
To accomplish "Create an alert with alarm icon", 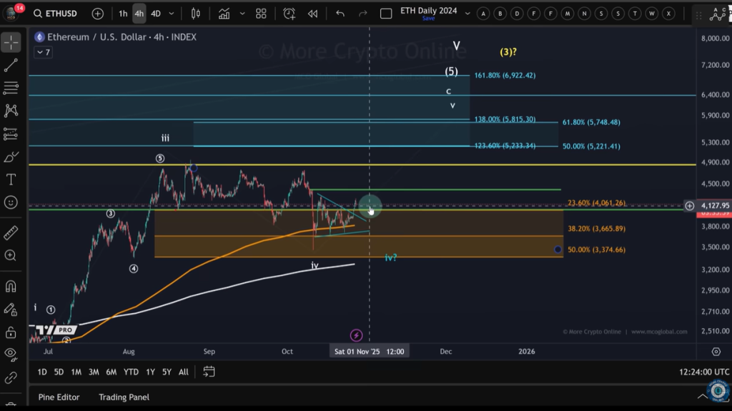I will tap(289, 14).
